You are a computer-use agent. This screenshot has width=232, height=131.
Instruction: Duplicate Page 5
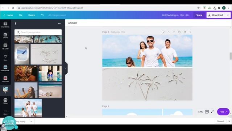(179, 32)
